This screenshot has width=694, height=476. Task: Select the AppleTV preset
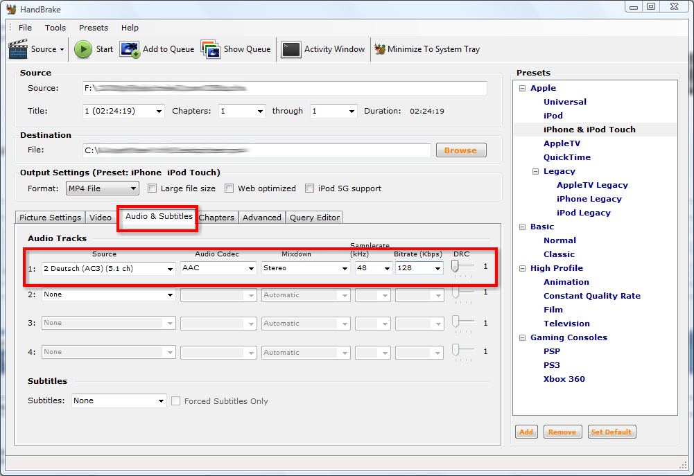coord(562,143)
